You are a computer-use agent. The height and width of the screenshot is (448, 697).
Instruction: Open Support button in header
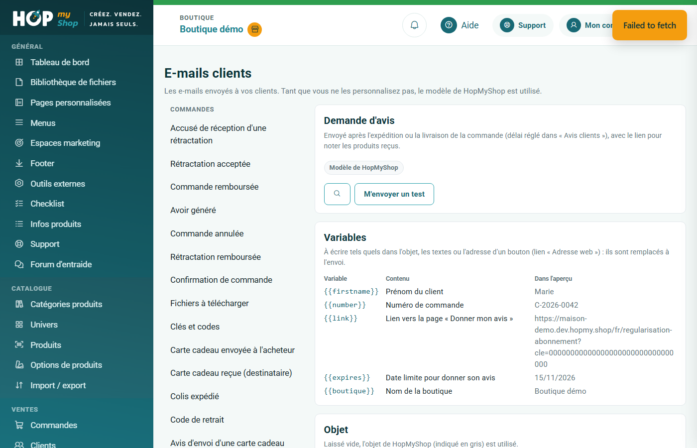(523, 25)
